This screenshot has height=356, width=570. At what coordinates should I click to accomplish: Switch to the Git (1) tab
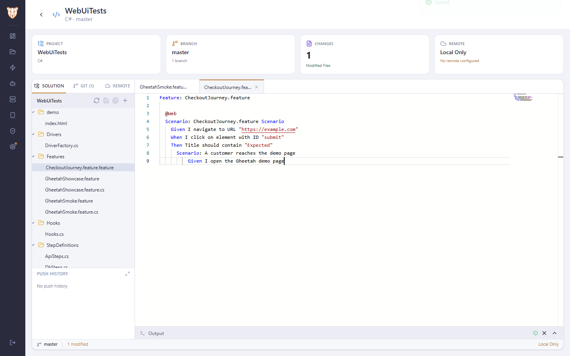click(x=84, y=86)
